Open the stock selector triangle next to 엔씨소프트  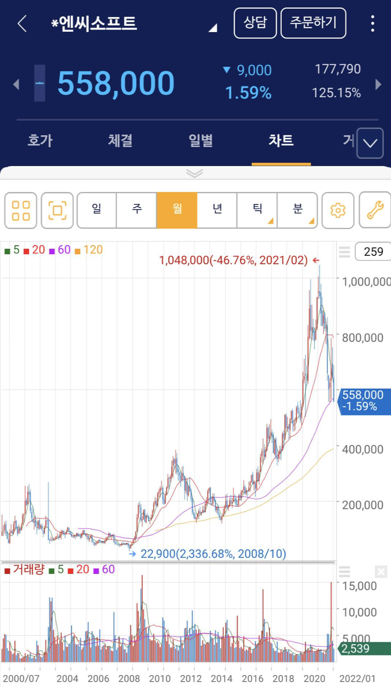pos(213,28)
